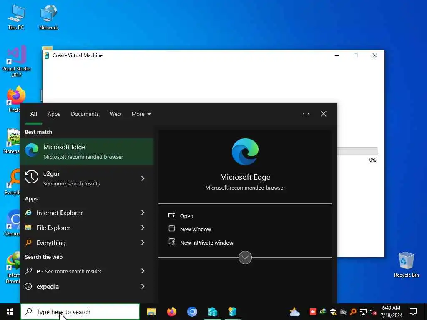Close the search panel with X
Screen dimensions: 427x320
pos(324,114)
